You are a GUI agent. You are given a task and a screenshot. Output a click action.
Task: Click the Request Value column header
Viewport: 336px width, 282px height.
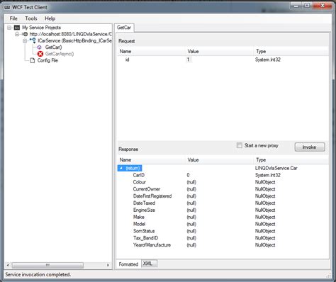click(219, 51)
